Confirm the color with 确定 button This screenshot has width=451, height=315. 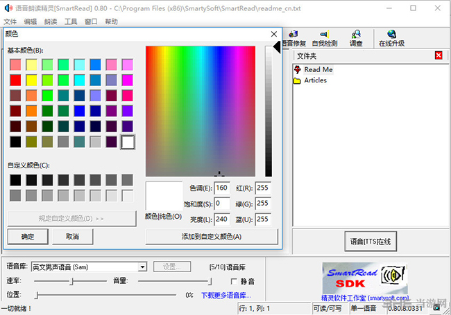click(28, 236)
